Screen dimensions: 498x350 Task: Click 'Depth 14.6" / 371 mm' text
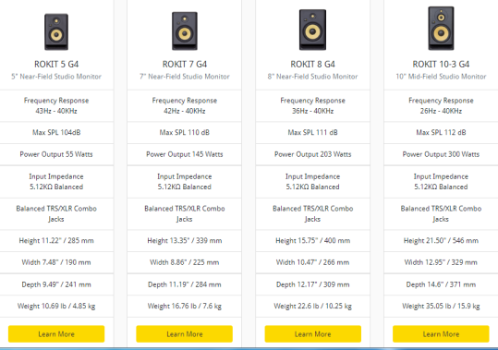pyautogui.click(x=441, y=284)
